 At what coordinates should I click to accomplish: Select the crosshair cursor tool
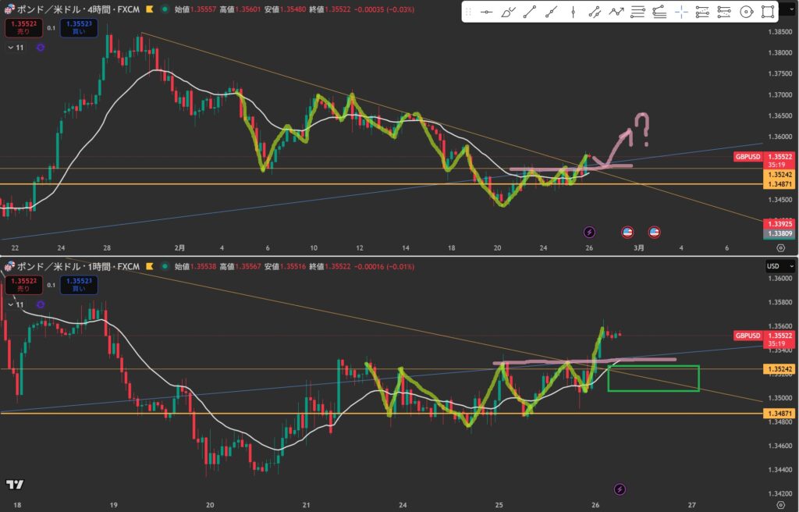coord(681,12)
